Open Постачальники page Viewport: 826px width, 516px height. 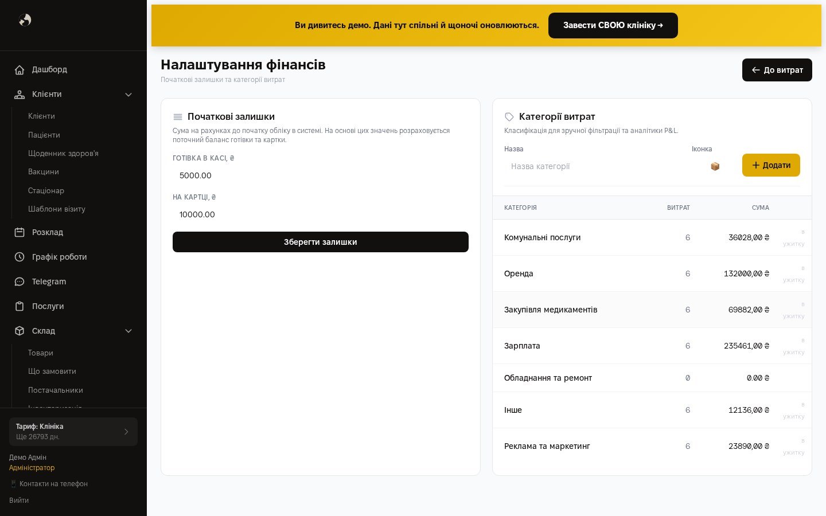tap(56, 390)
